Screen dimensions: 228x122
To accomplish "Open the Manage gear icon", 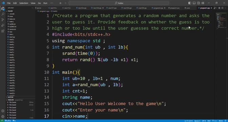I will (3, 117).
